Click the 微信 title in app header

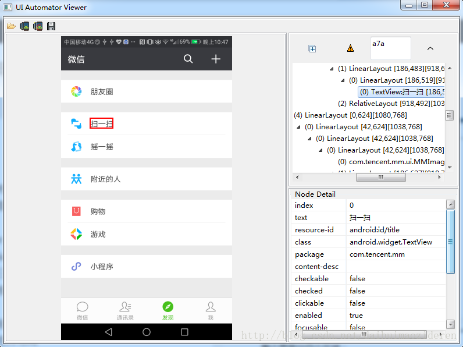tap(76, 59)
